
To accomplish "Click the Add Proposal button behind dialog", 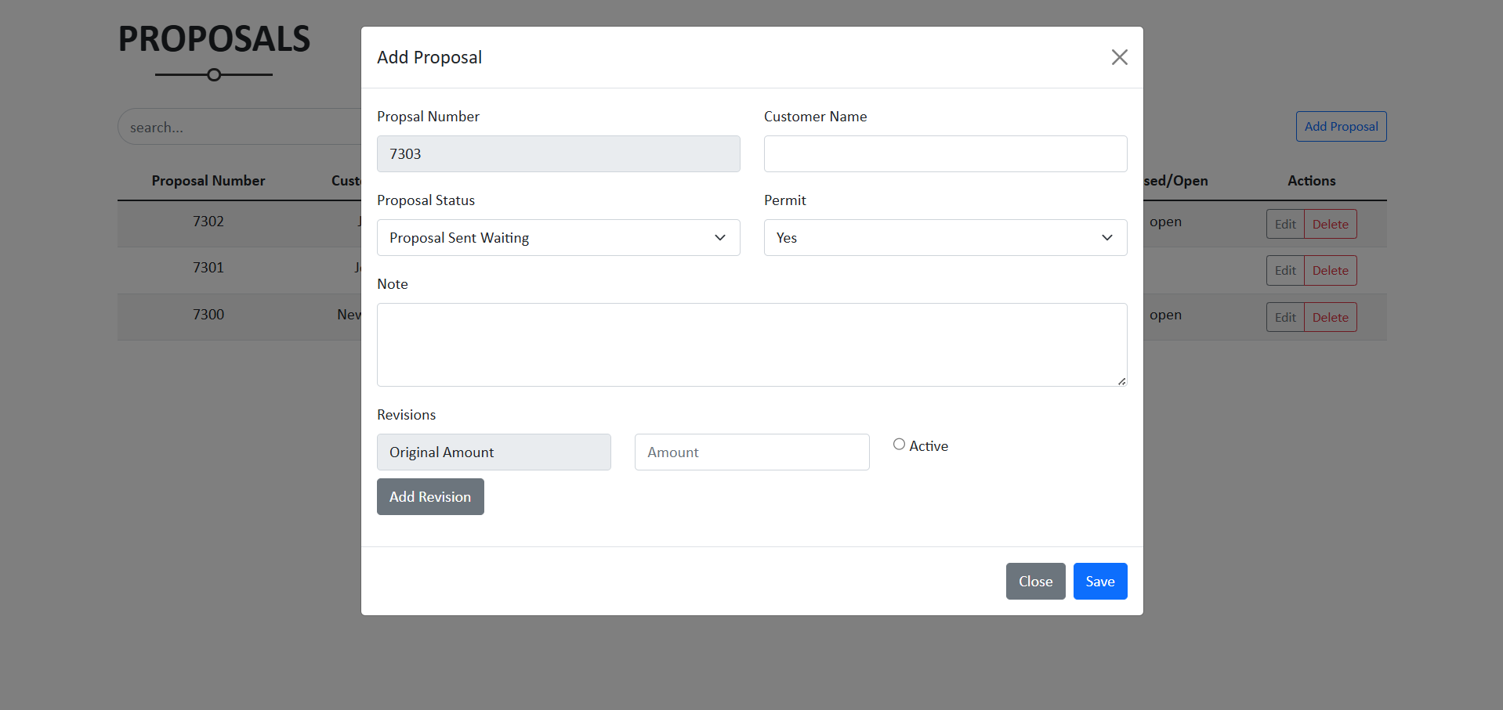I will tap(1341, 127).
